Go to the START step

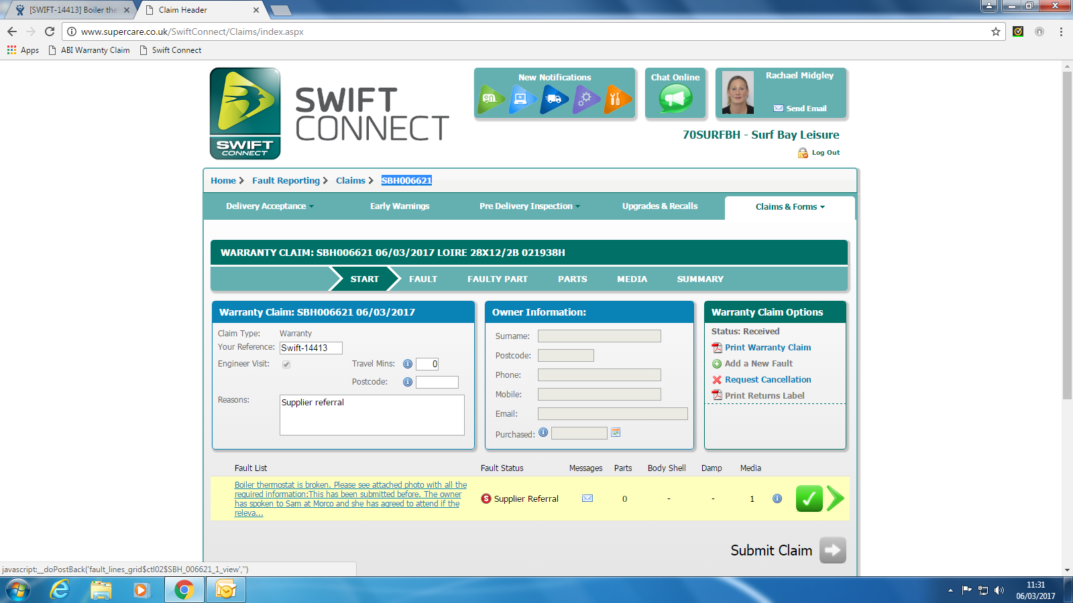tap(365, 279)
